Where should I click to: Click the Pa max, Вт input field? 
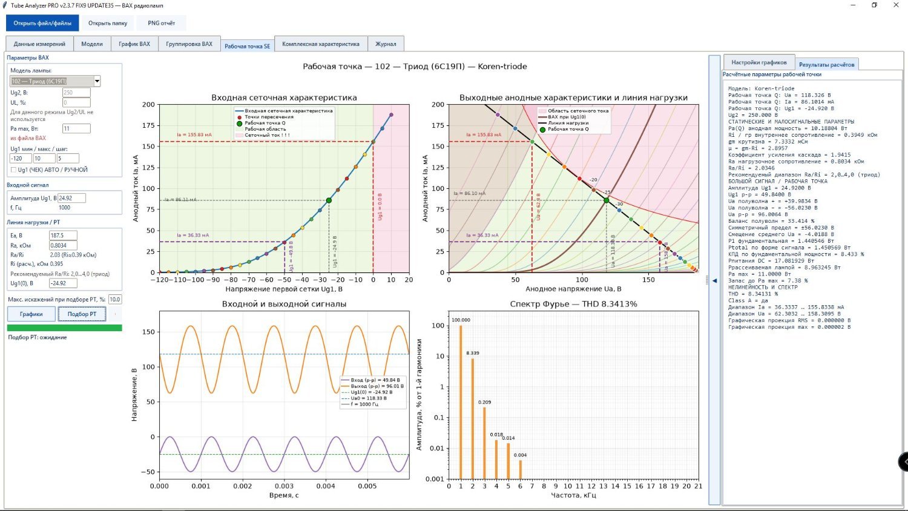(x=76, y=128)
